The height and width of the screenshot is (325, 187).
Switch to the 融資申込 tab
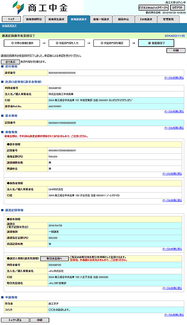pos(123,19)
